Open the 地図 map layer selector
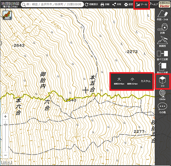Viewport: 171px width, 166px height. coord(7,16)
